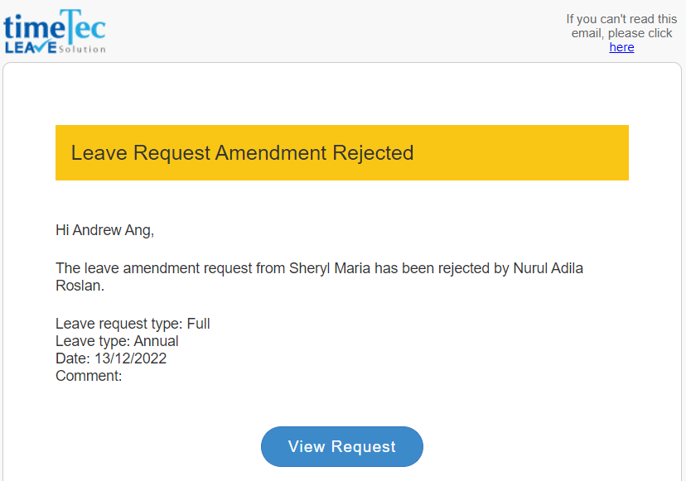
Task: Click the Leave Request Amendment Rejected banner
Action: 341,152
